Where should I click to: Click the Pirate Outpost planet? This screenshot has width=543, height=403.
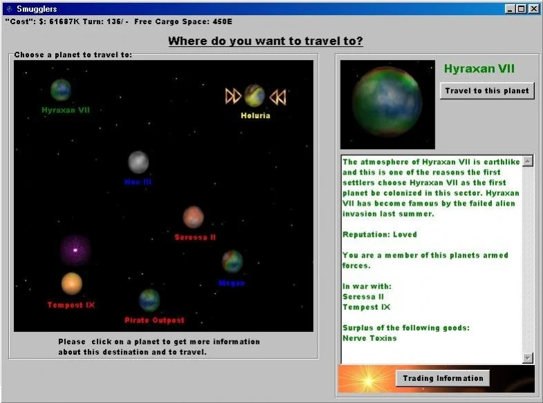coord(149,300)
